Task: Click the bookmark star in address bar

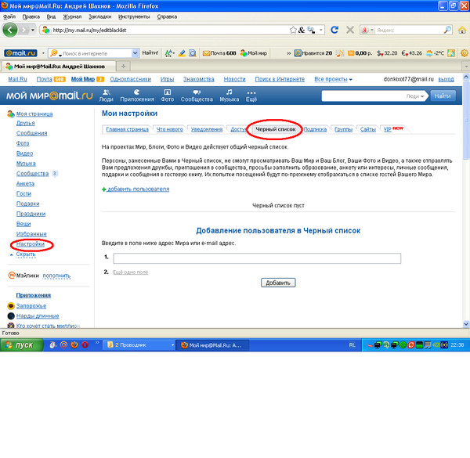Action: click(293, 30)
